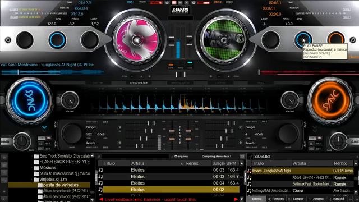Viewport: 359px width, 202px height.
Task: Click the left upper FILTER fader
Action: coord(172,131)
